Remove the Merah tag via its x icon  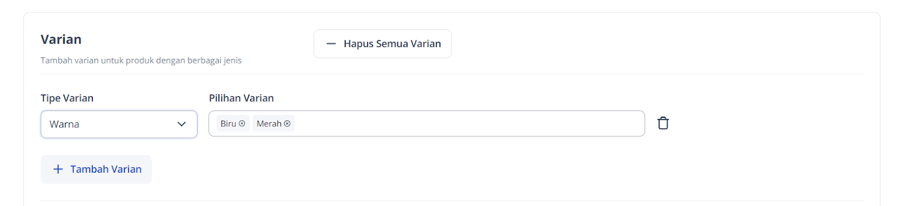tap(287, 124)
